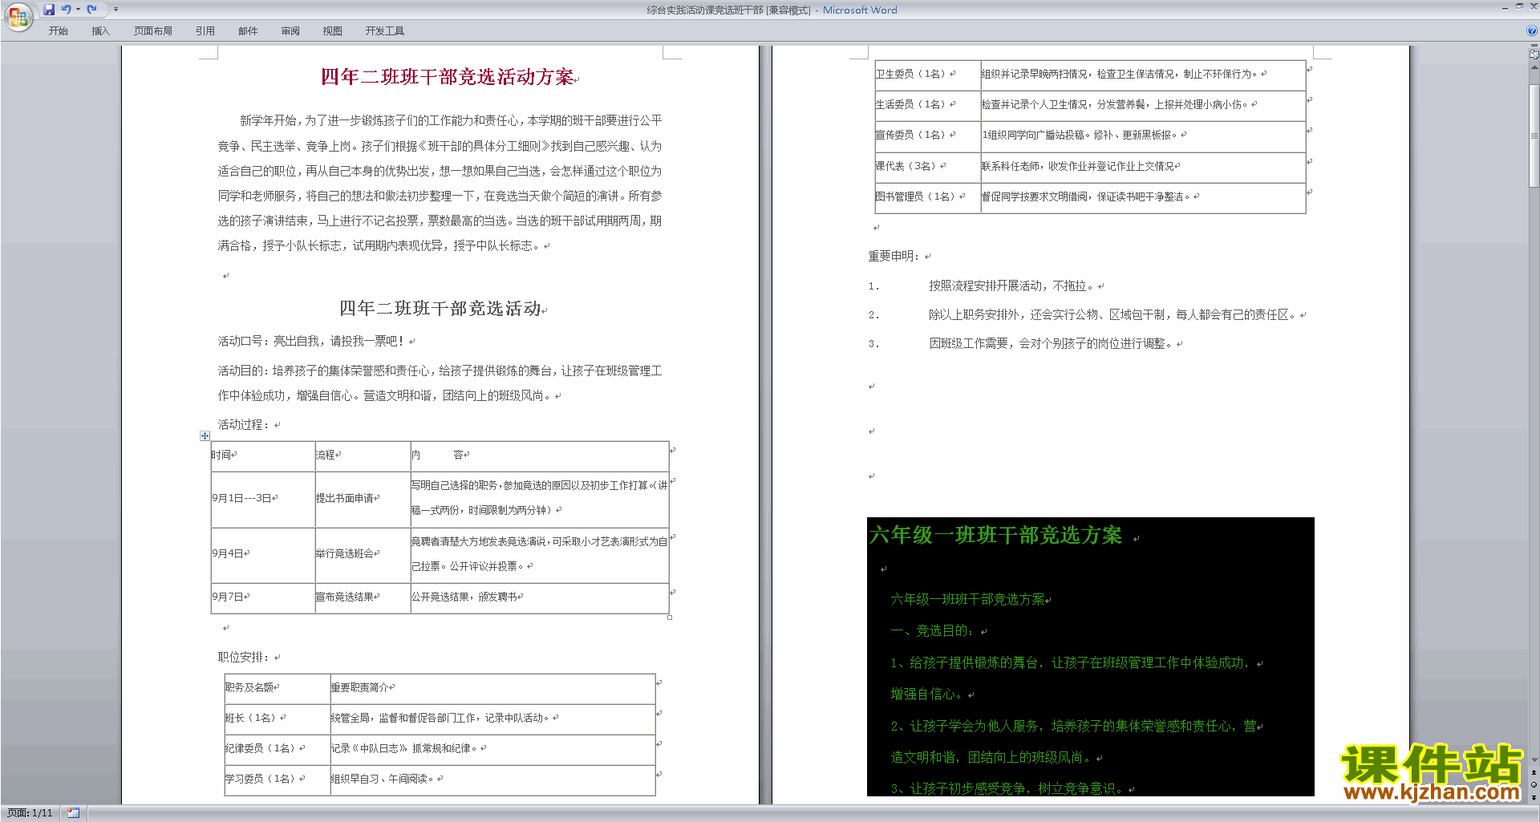Open the 审阅 ribbon tab

290,30
